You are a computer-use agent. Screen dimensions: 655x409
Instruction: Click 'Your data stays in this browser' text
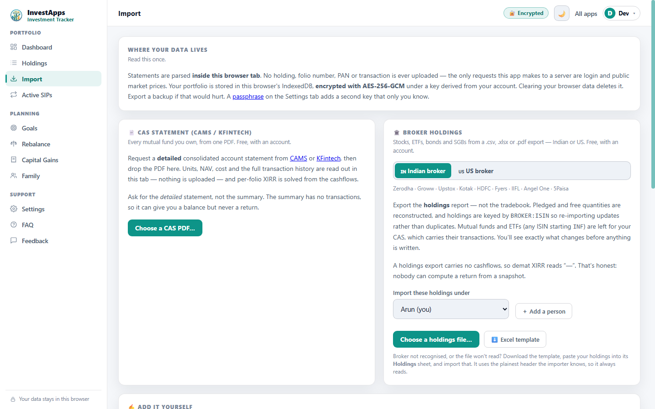point(54,399)
